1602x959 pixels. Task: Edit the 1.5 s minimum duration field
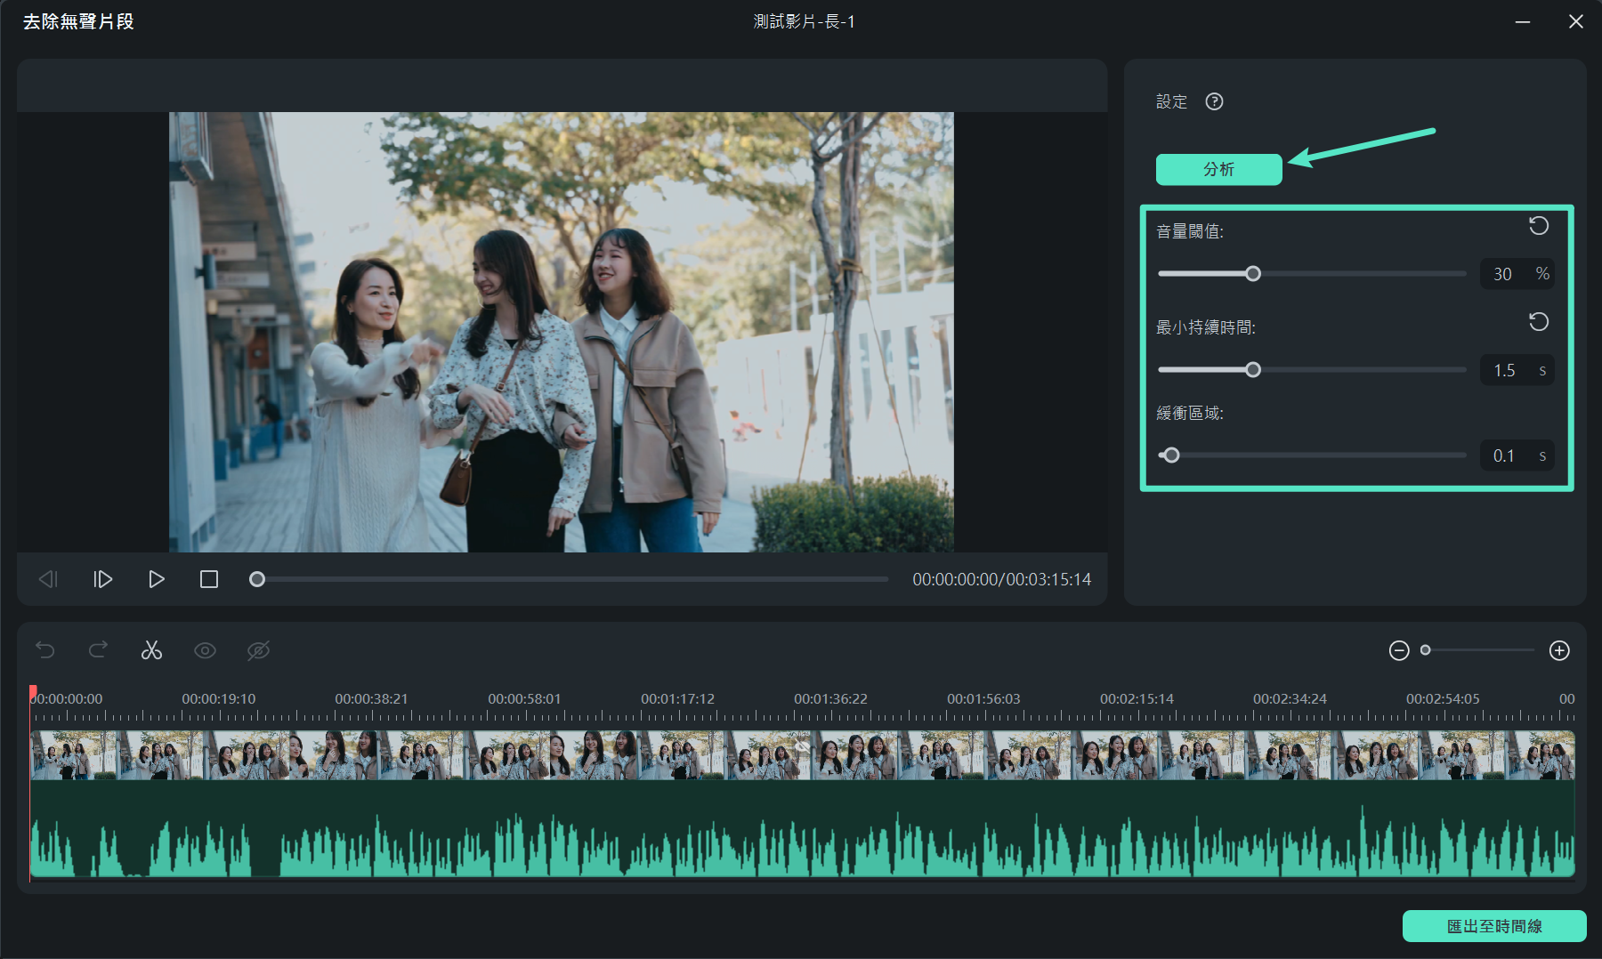coord(1517,370)
